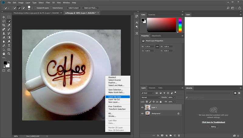Click the 'Click here to Troubleshoot' link

(x=214, y=122)
